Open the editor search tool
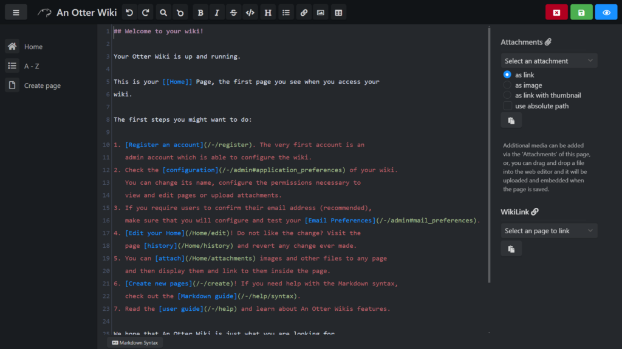The width and height of the screenshot is (622, 349). tap(163, 13)
